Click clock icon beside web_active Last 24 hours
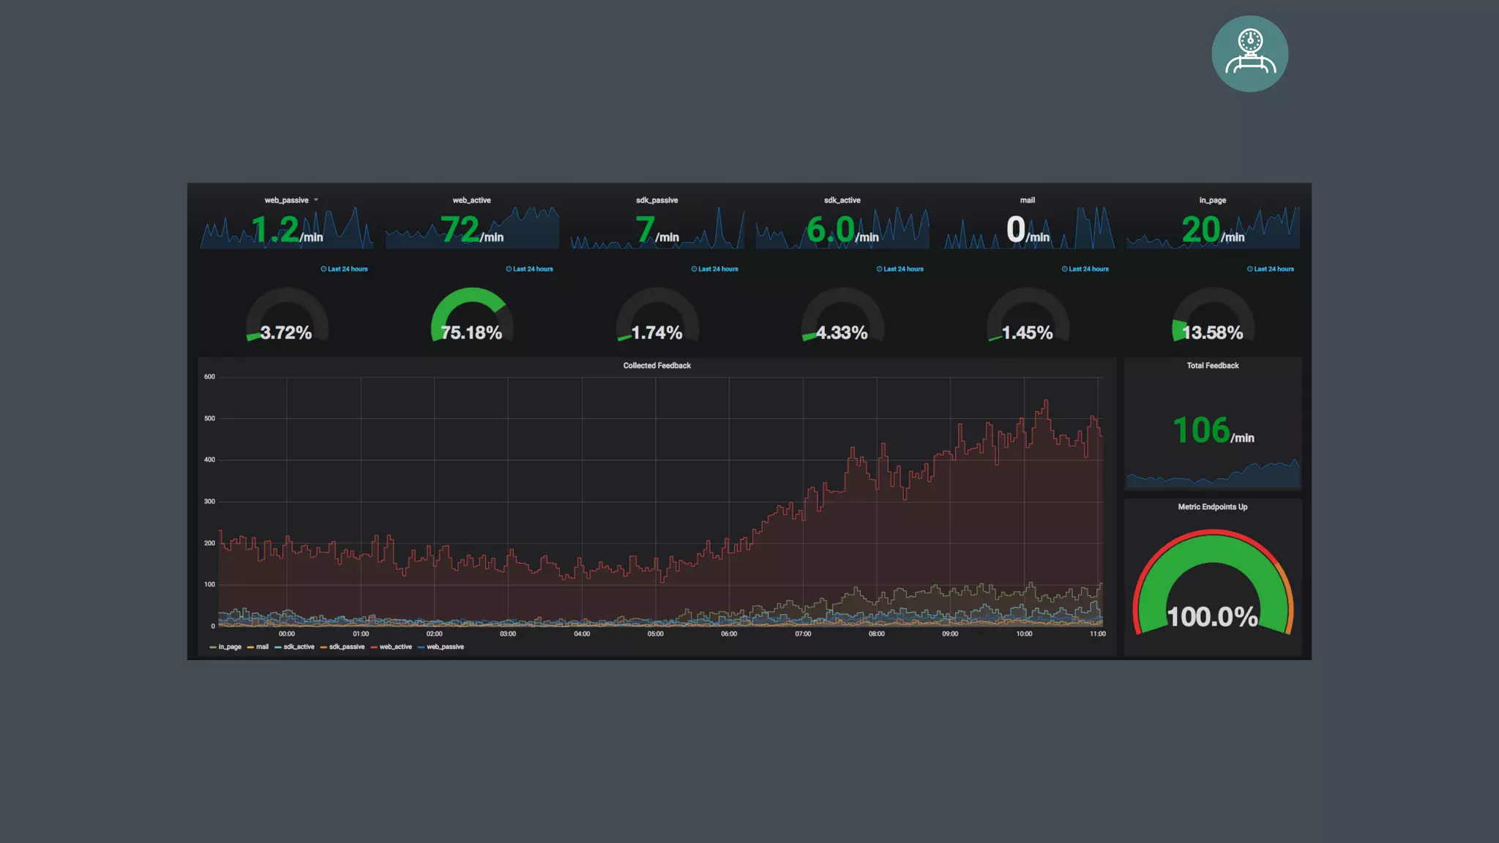 pyautogui.click(x=509, y=269)
